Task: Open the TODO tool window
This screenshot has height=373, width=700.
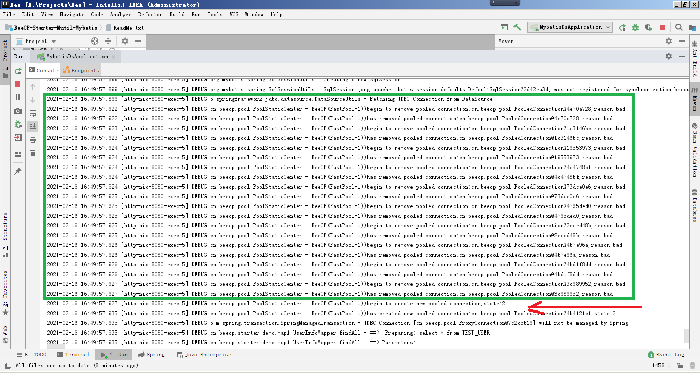Action: pyautogui.click(x=31, y=355)
